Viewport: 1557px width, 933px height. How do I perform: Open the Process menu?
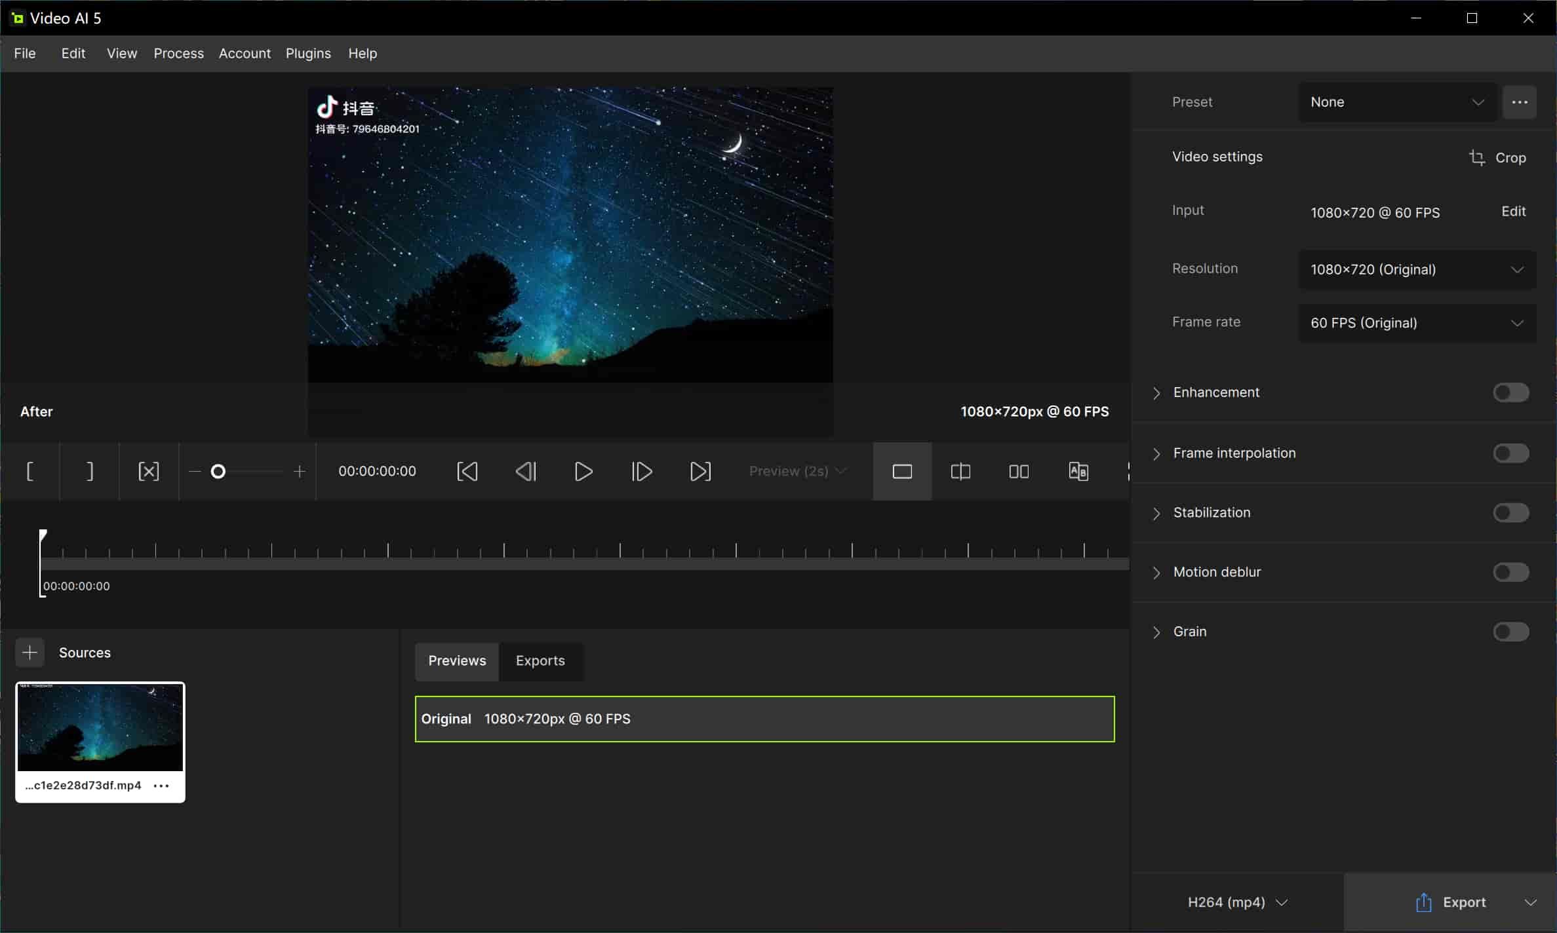pyautogui.click(x=178, y=53)
